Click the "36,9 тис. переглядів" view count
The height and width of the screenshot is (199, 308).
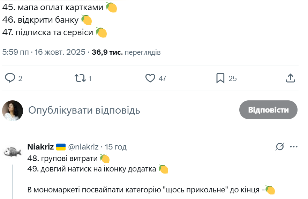click(126, 52)
